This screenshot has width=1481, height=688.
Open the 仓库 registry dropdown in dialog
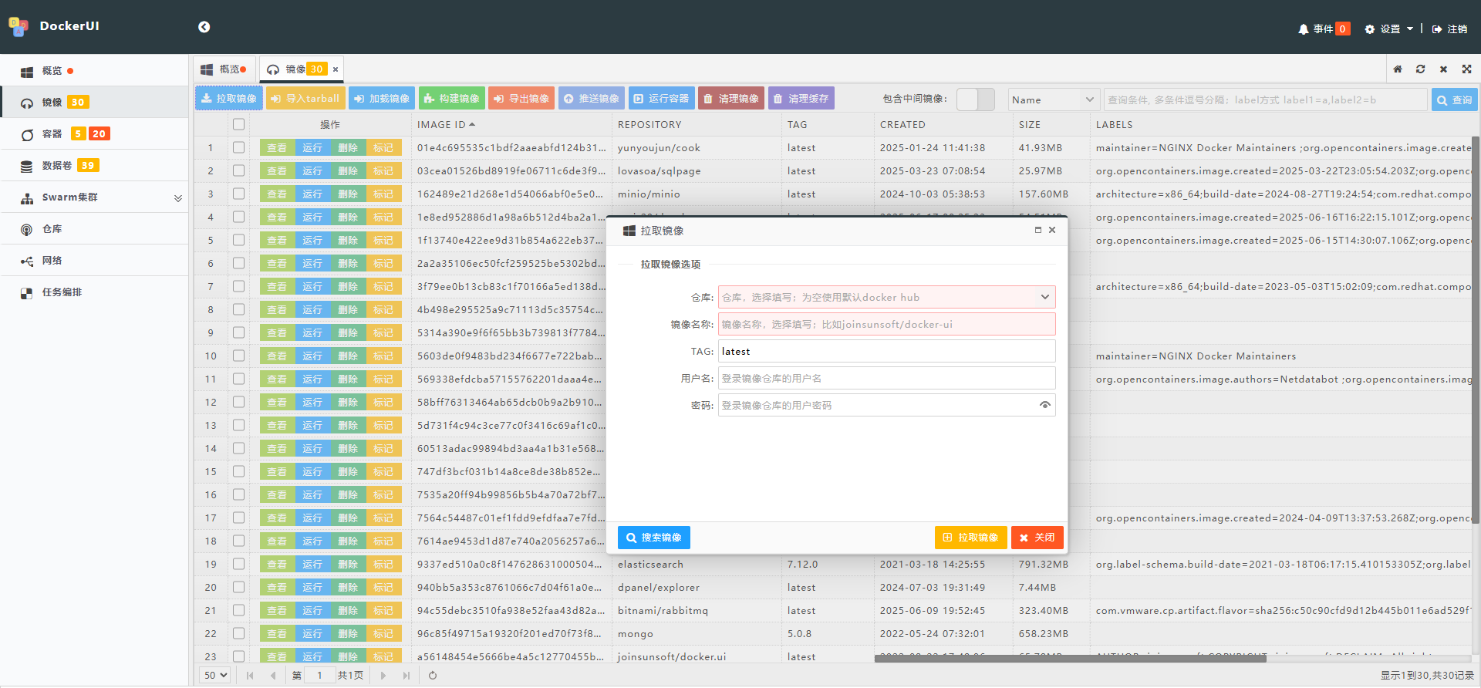[1044, 297]
